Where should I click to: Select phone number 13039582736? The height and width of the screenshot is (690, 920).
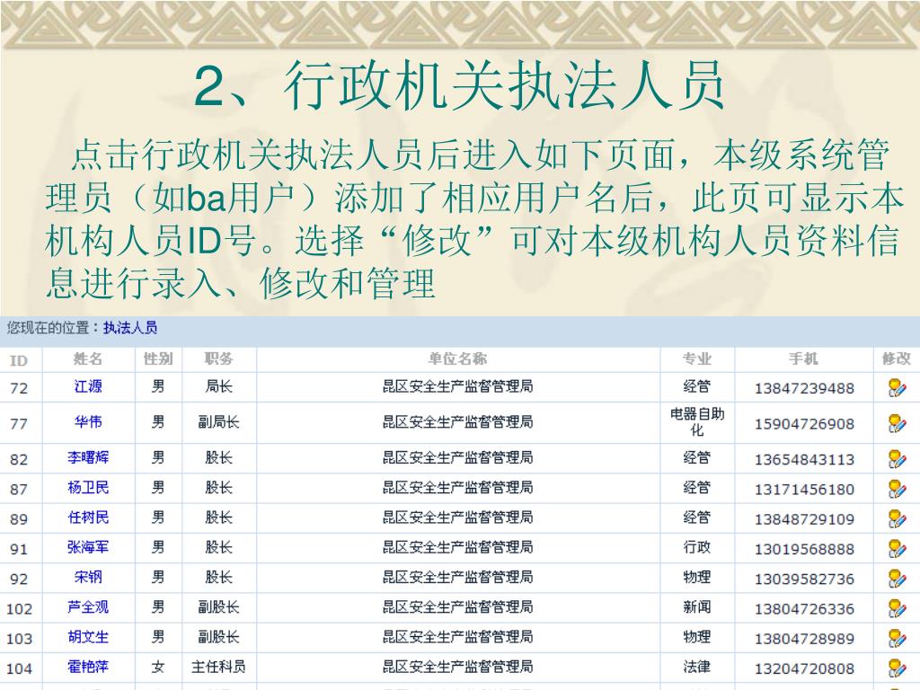click(x=804, y=579)
